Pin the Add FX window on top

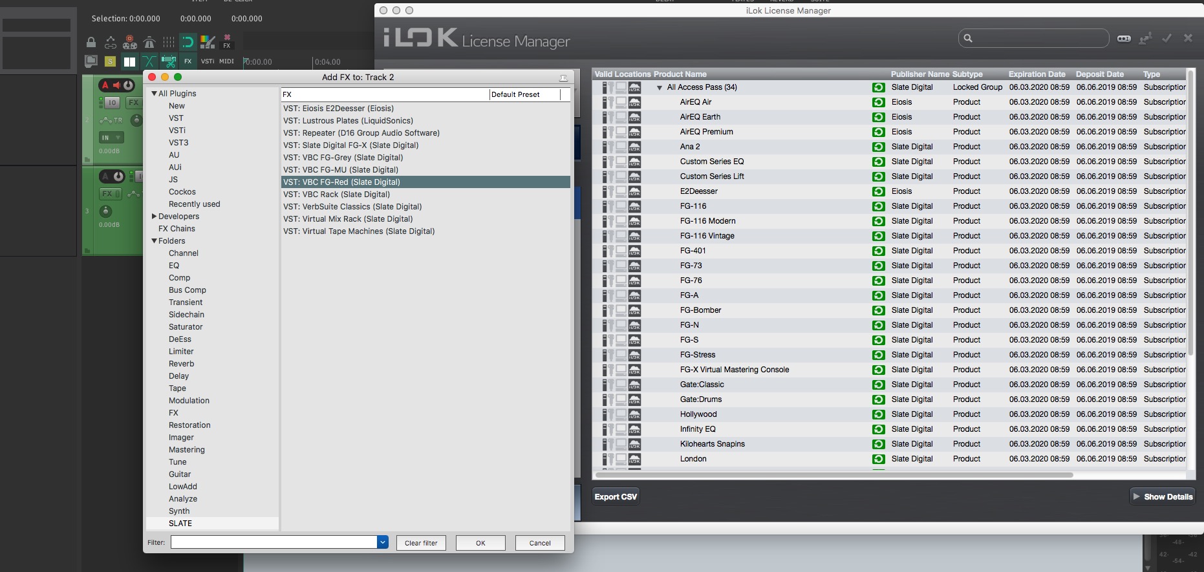pos(563,78)
